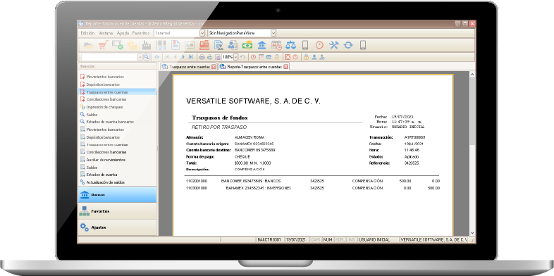
Task: Open the cash register icon
Action: tap(204, 45)
